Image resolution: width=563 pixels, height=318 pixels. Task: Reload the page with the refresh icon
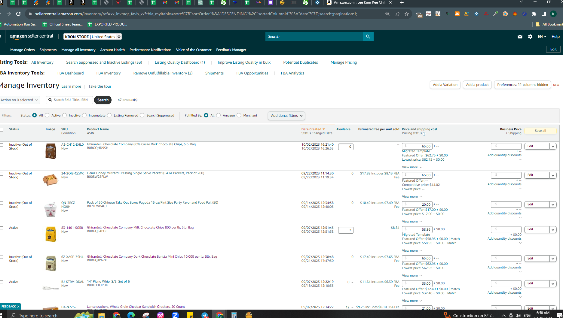tap(18, 14)
